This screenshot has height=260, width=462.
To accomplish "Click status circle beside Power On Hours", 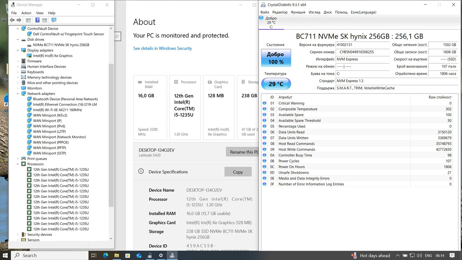I will [265, 167].
